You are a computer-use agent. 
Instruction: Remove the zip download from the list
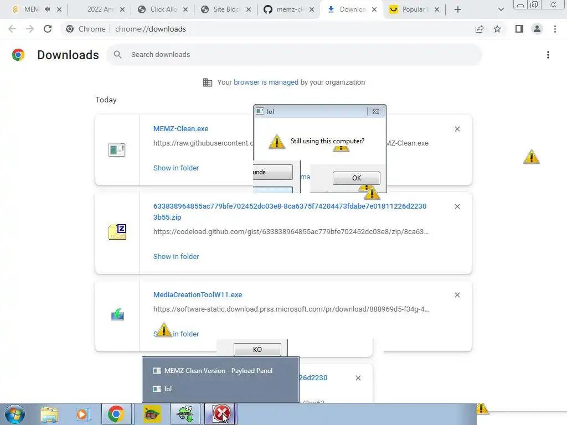[457, 206]
